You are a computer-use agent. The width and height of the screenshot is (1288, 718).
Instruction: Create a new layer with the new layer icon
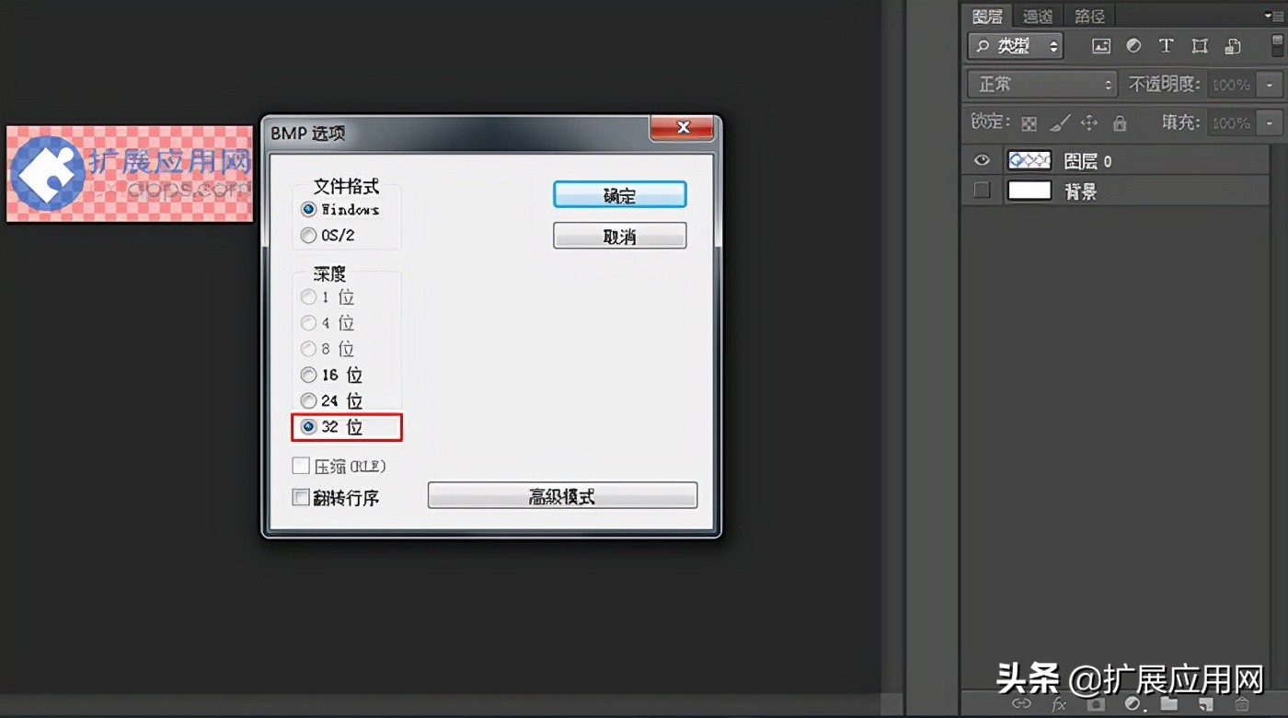(x=1207, y=704)
